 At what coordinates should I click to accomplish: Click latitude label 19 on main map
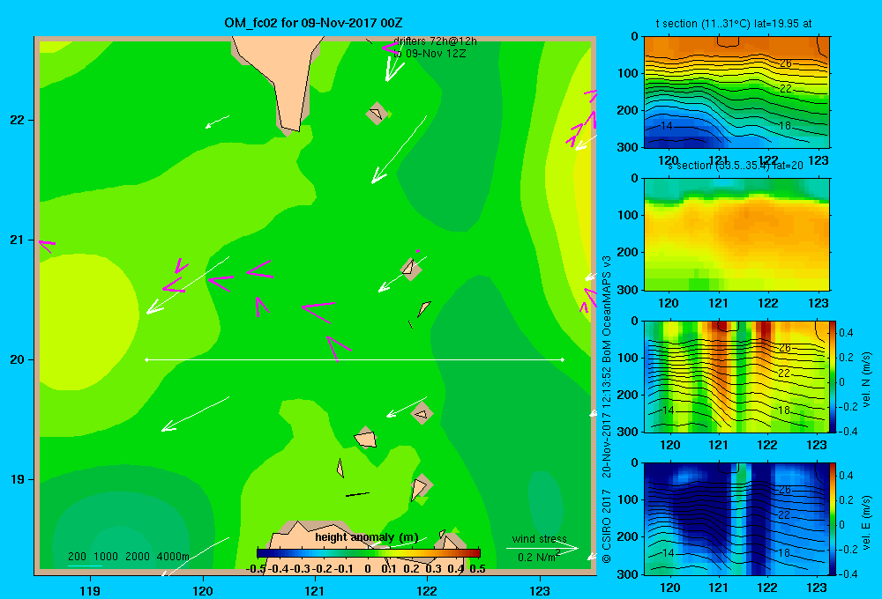tap(18, 479)
